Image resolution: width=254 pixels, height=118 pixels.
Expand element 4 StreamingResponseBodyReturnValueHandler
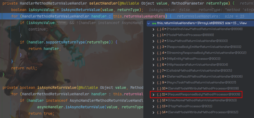coord(153,53)
